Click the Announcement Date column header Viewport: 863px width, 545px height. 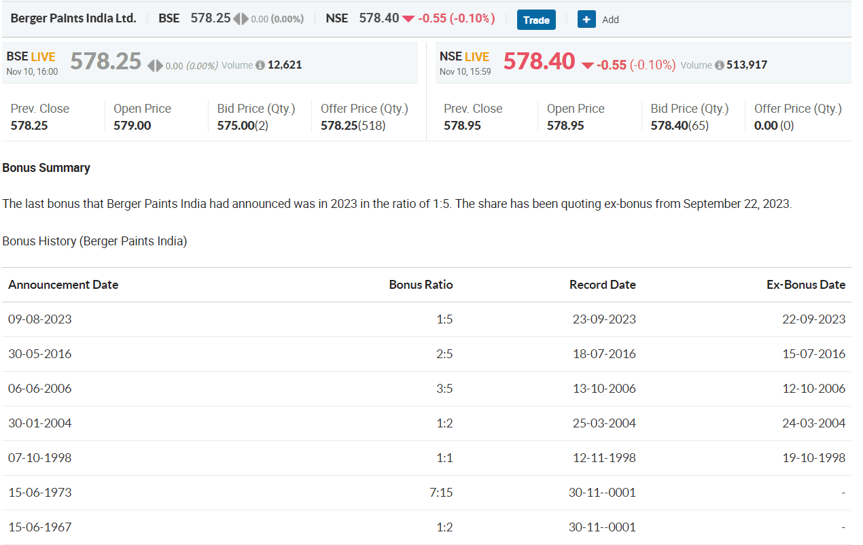coord(63,285)
